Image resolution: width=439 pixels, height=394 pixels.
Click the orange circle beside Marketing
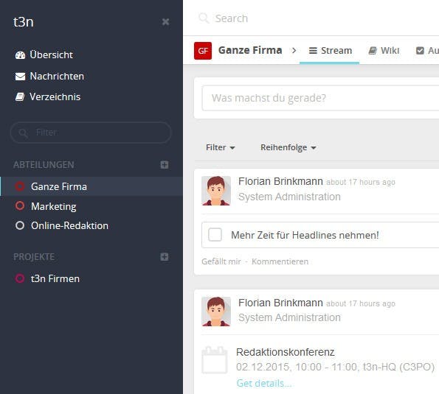[x=20, y=205]
